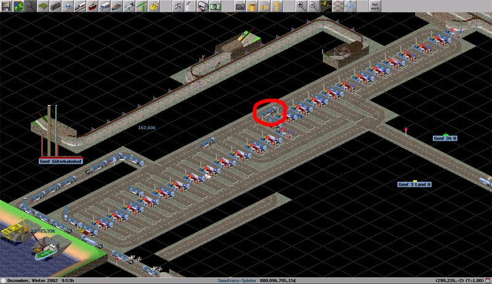Open the airplane tools toolbar menu
The width and height of the screenshot is (492, 284).
click(x=129, y=7)
